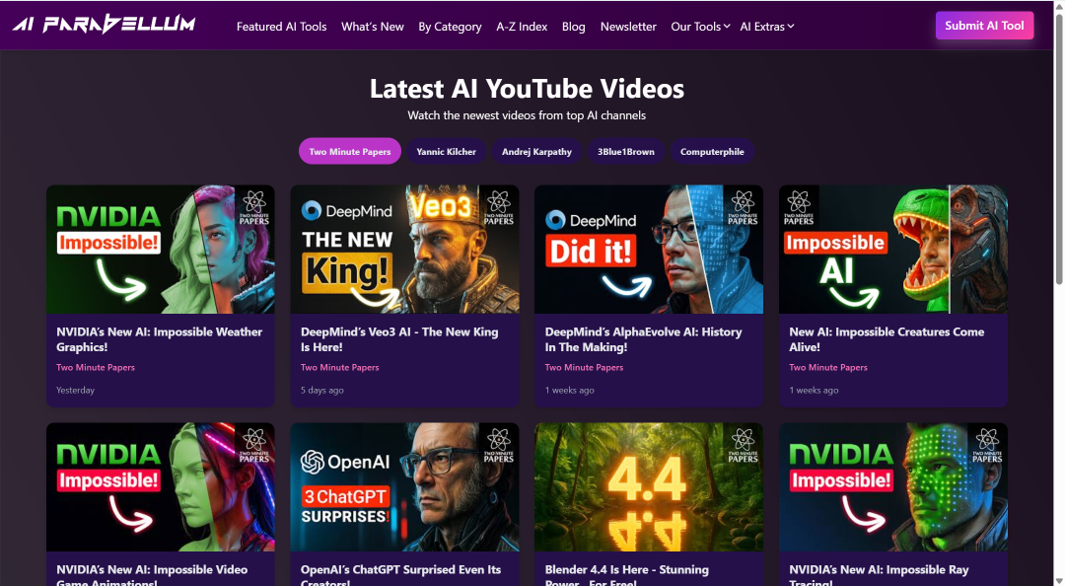The width and height of the screenshot is (1065, 586).
Task: Visit the Blog page
Action: tap(573, 27)
